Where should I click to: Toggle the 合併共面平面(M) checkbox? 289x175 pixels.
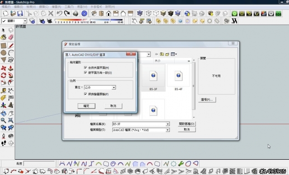click(x=85, y=68)
